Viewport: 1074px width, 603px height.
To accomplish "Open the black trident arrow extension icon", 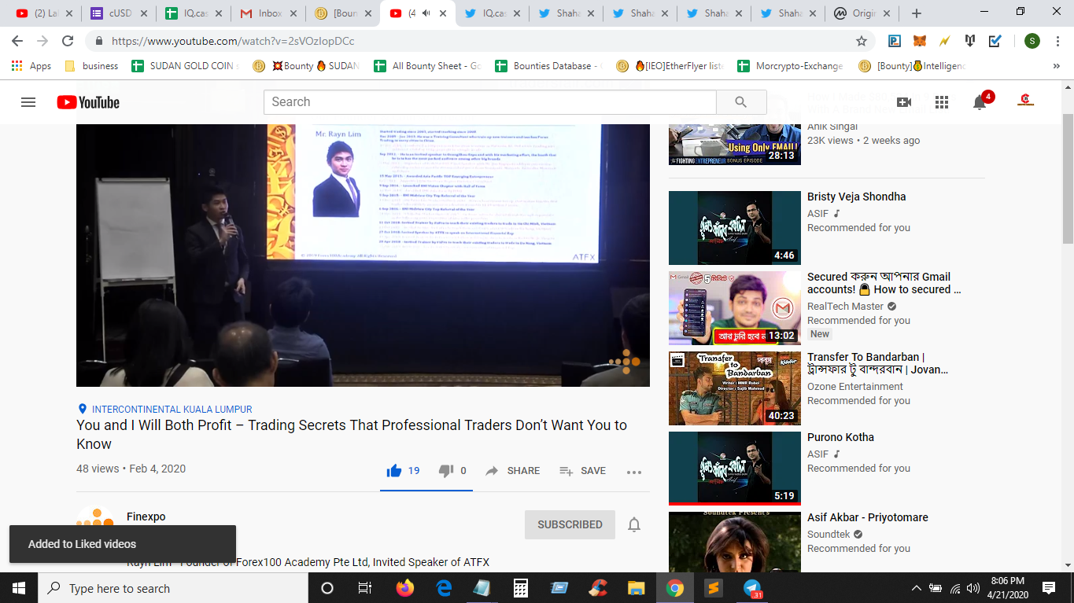I will coord(970,41).
